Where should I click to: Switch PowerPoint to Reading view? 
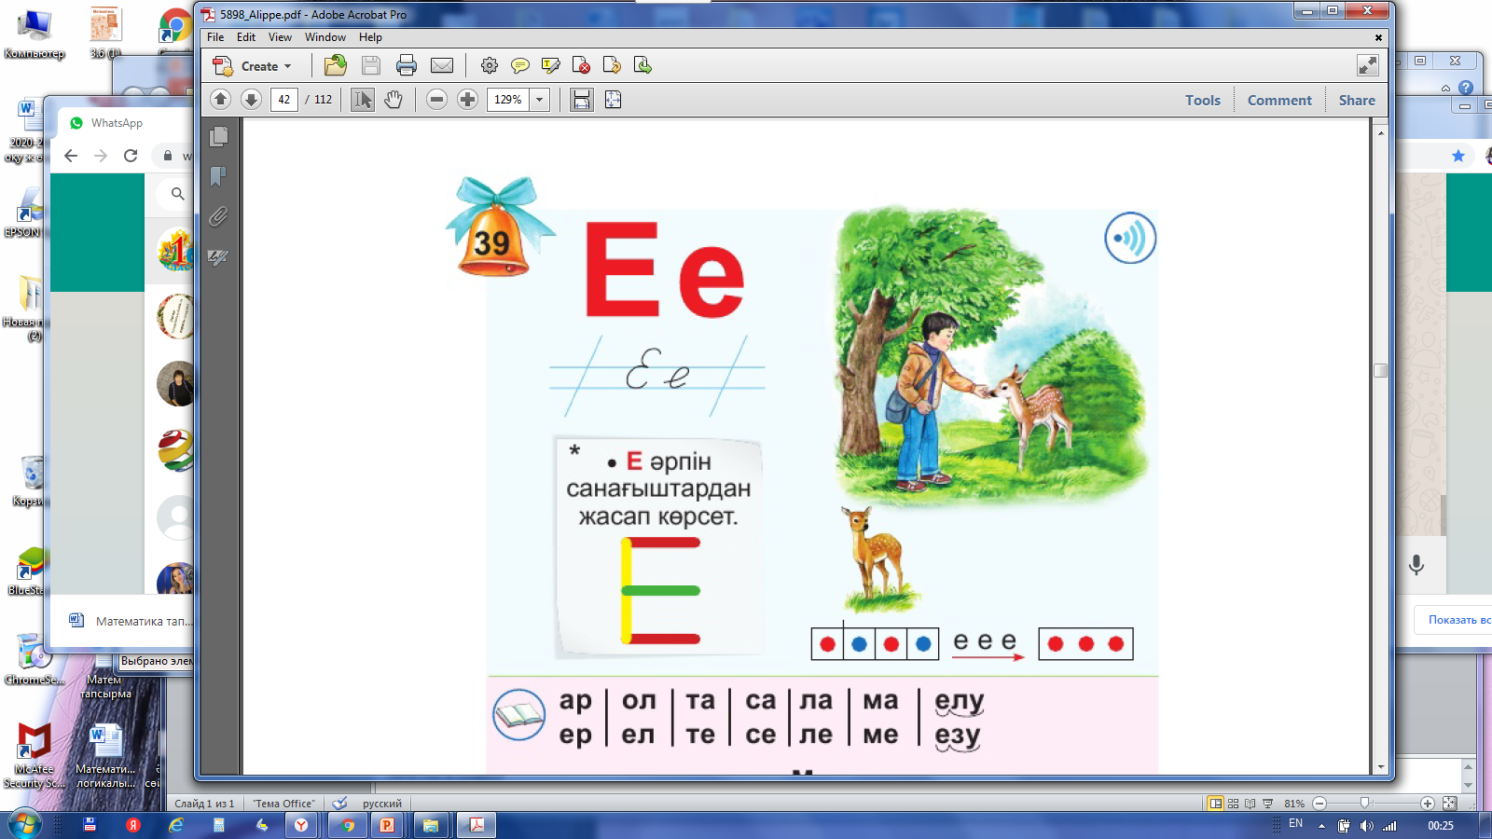(1250, 803)
